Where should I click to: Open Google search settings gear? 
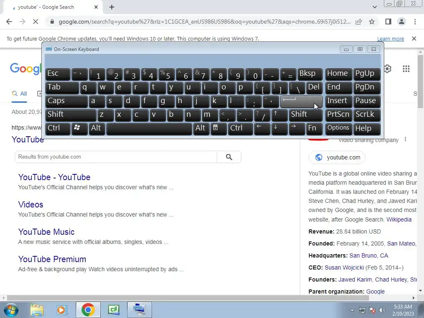tap(388, 69)
